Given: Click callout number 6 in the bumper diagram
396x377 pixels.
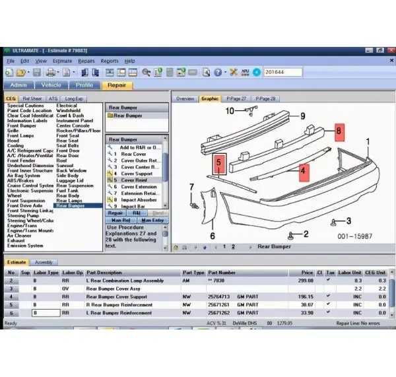Looking at the screenshot, I should pyautogui.click(x=213, y=236).
